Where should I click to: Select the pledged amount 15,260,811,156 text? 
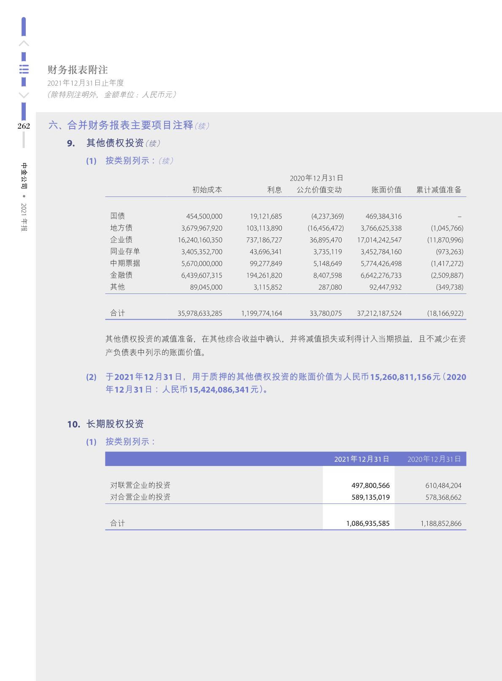pyautogui.click(x=405, y=377)
